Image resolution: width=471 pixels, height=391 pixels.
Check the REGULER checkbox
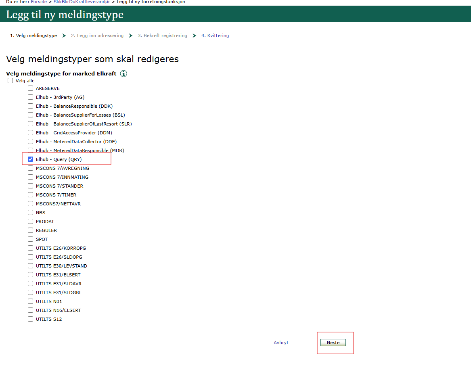pos(30,230)
